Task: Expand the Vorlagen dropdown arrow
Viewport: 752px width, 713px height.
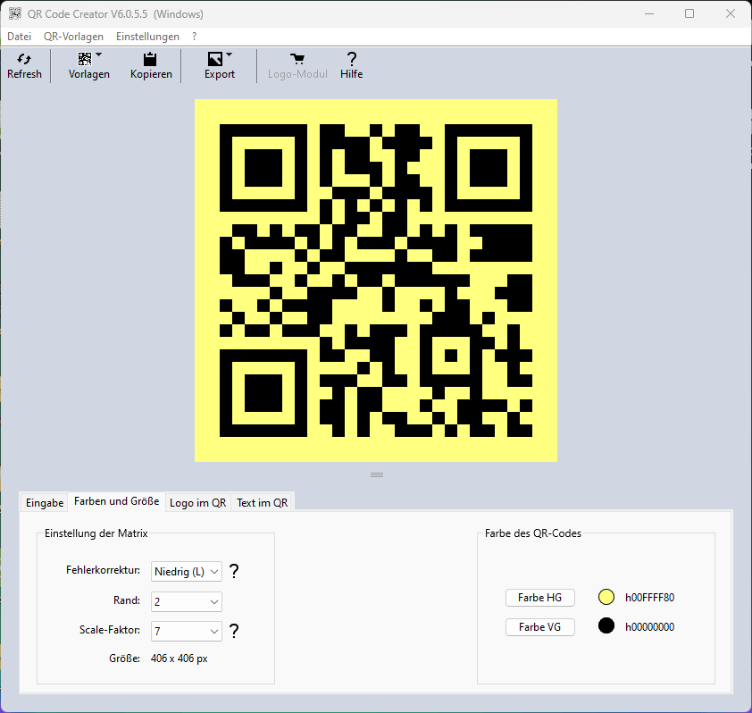Action: 99,55
